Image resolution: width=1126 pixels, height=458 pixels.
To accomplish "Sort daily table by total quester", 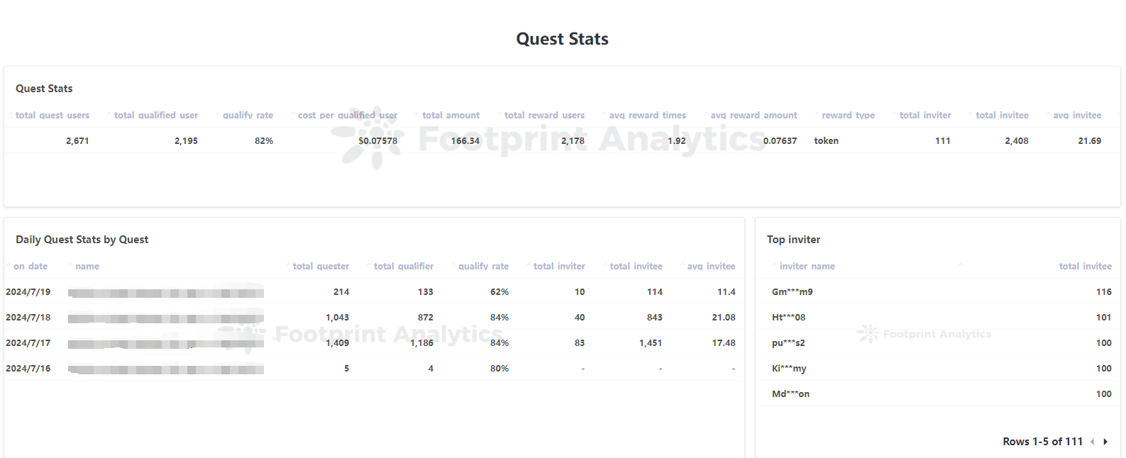I will click(x=321, y=266).
